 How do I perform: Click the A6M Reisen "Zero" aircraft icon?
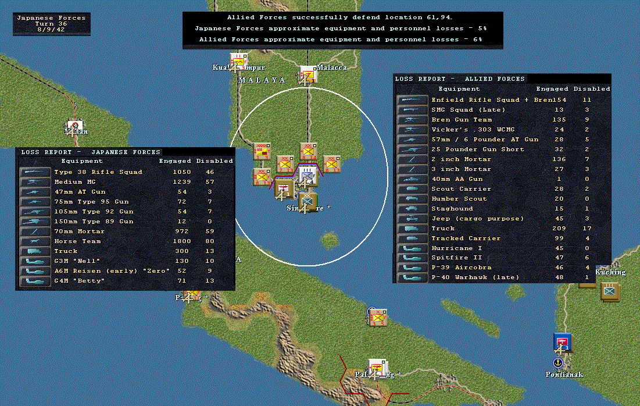pos(35,271)
